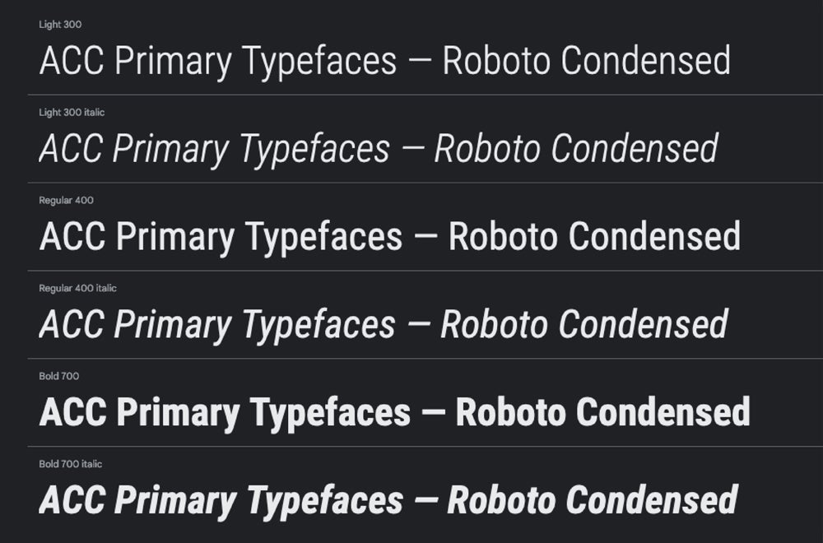The image size is (823, 543).
Task: Select the Bold 700 sample text line
Action: [x=394, y=412]
